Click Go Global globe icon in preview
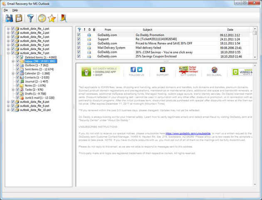This screenshot has height=200, width=262. click(214, 70)
